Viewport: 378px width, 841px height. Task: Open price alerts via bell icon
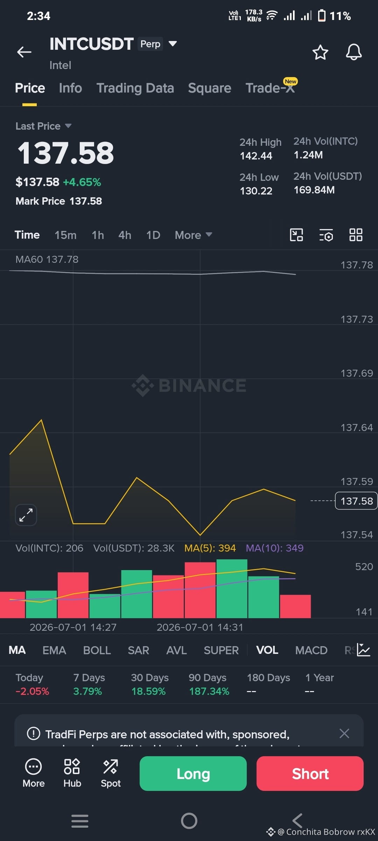(x=353, y=52)
